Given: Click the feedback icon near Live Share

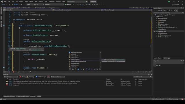Looking at the screenshot, I should [182, 5].
